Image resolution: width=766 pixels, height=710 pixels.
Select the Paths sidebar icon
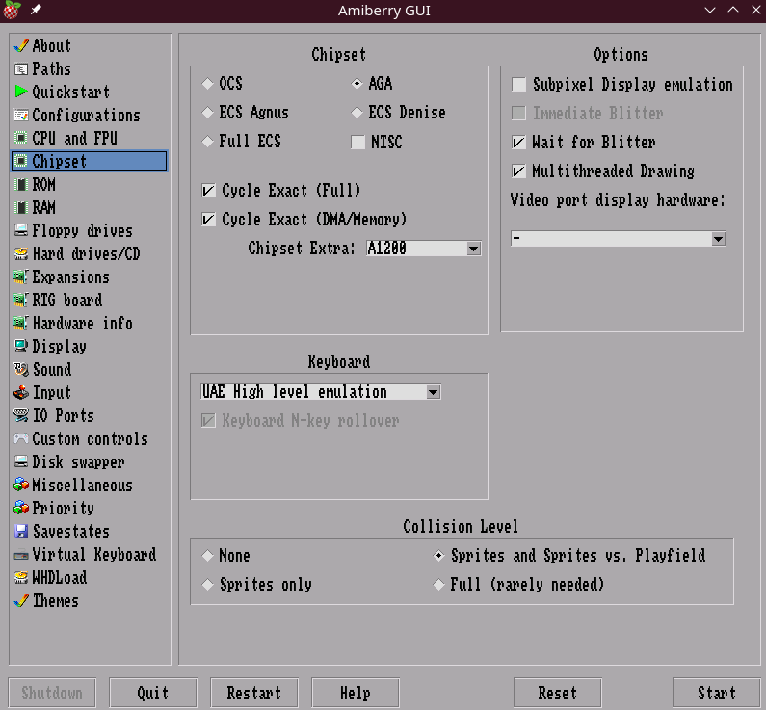pos(21,69)
